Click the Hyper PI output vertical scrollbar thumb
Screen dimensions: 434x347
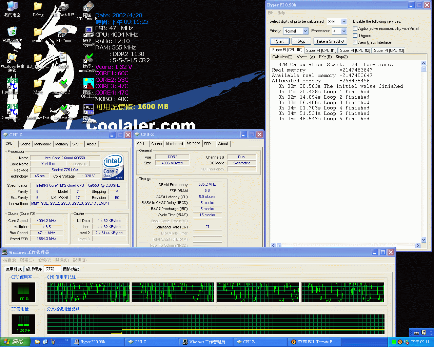tap(423, 69)
